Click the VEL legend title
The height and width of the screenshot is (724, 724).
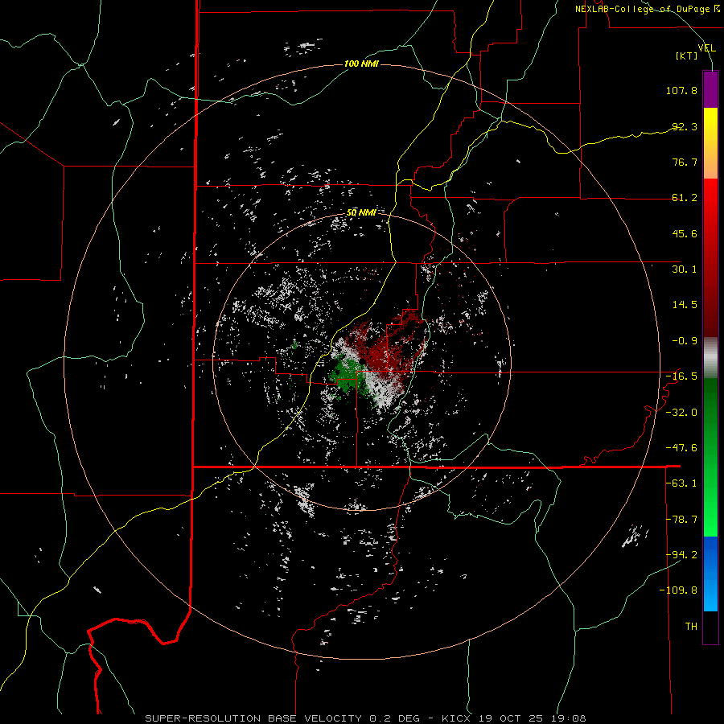(x=707, y=47)
